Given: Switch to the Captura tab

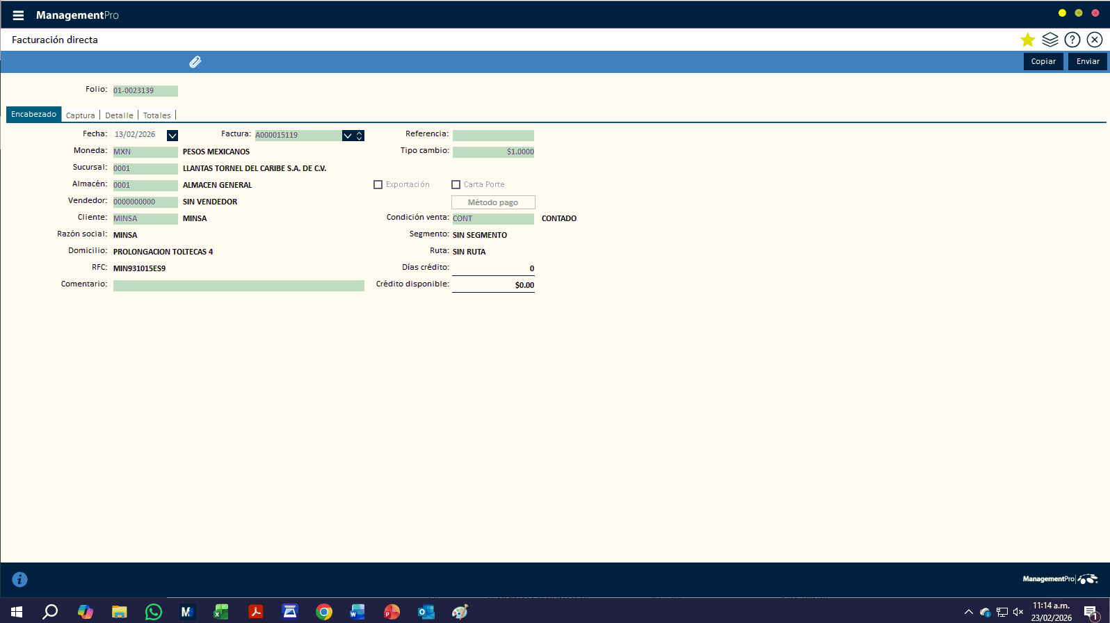Looking at the screenshot, I should coord(81,115).
